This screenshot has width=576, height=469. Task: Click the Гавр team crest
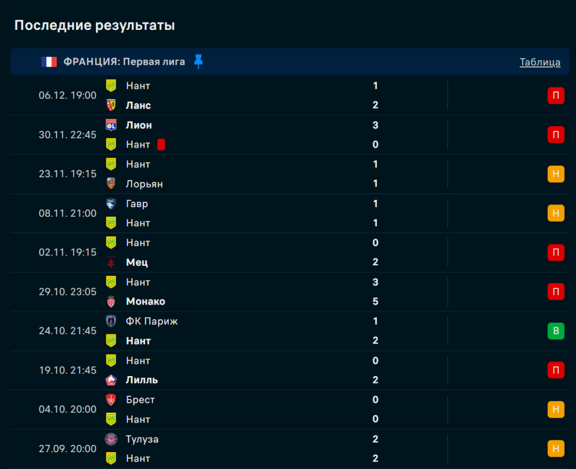[x=111, y=204]
